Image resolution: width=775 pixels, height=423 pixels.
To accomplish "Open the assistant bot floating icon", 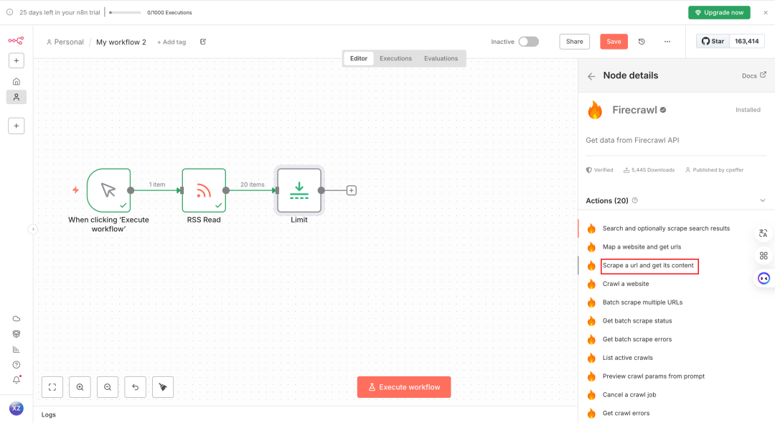I will pos(764,279).
